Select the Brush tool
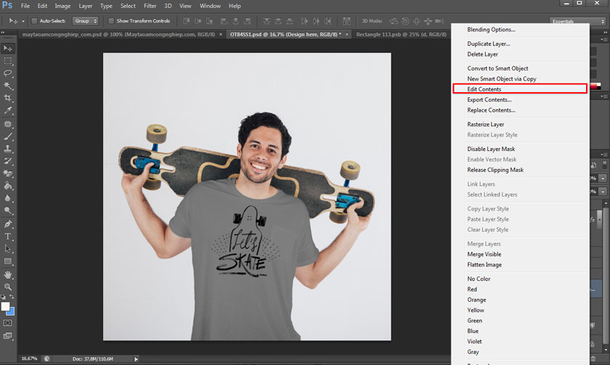The image size is (610, 365). (8, 136)
